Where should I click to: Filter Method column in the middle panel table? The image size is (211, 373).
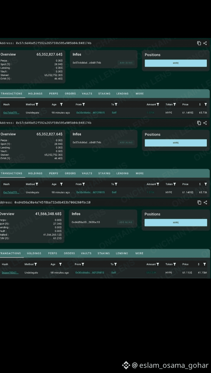pos(37,184)
